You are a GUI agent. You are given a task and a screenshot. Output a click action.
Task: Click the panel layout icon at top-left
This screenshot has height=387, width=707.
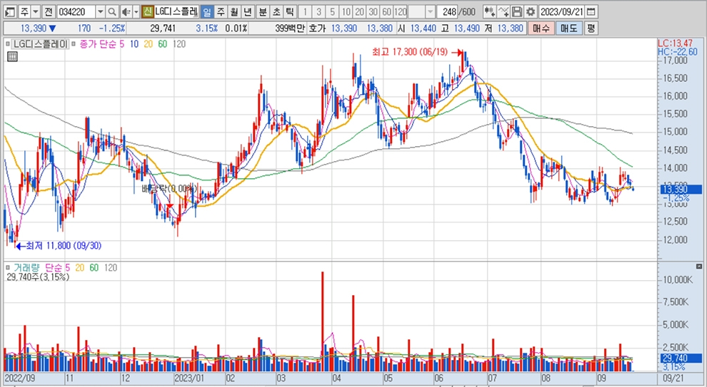coord(9,12)
